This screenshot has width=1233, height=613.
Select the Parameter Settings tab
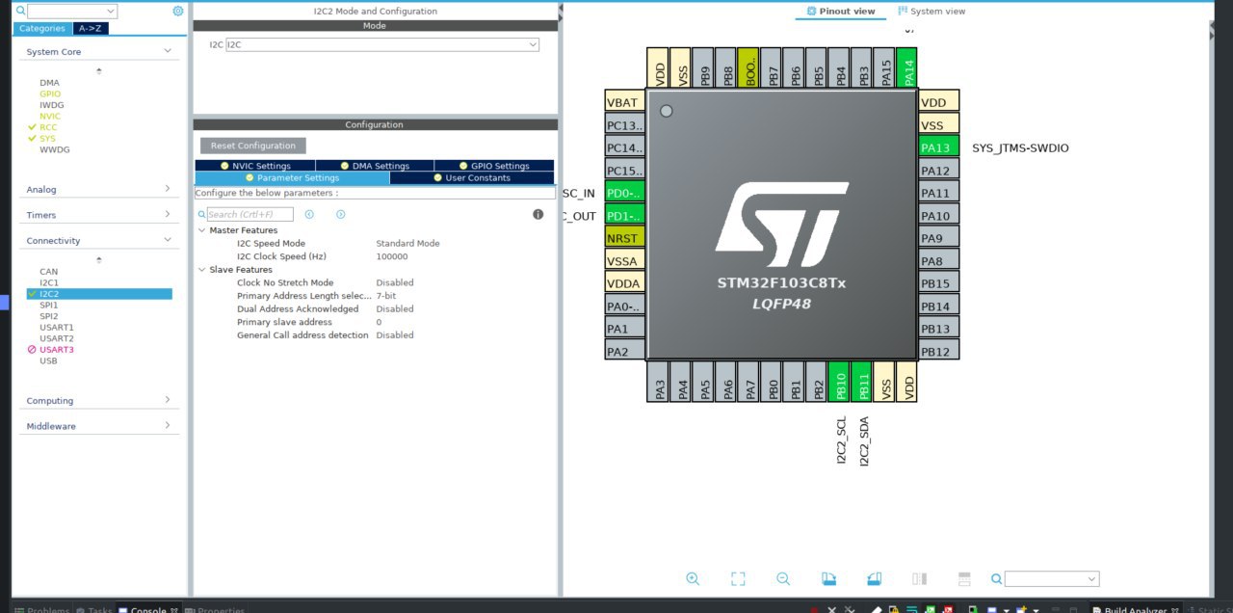point(292,177)
